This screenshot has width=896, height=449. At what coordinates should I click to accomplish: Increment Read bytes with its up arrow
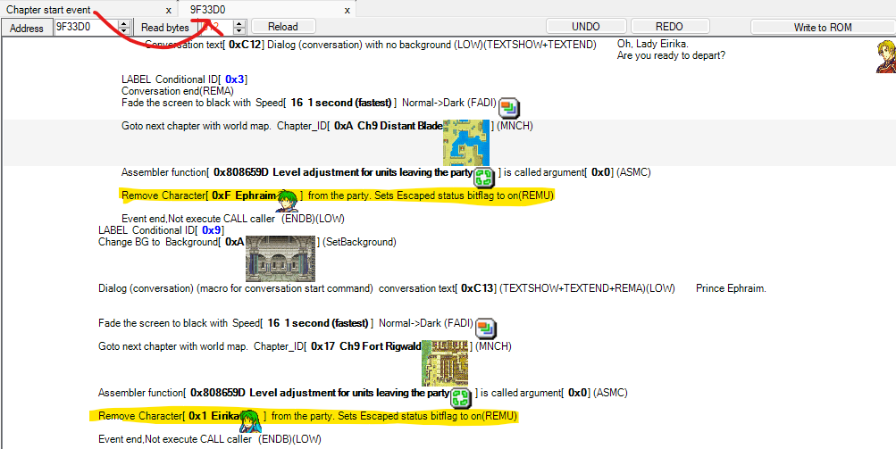[240, 23]
